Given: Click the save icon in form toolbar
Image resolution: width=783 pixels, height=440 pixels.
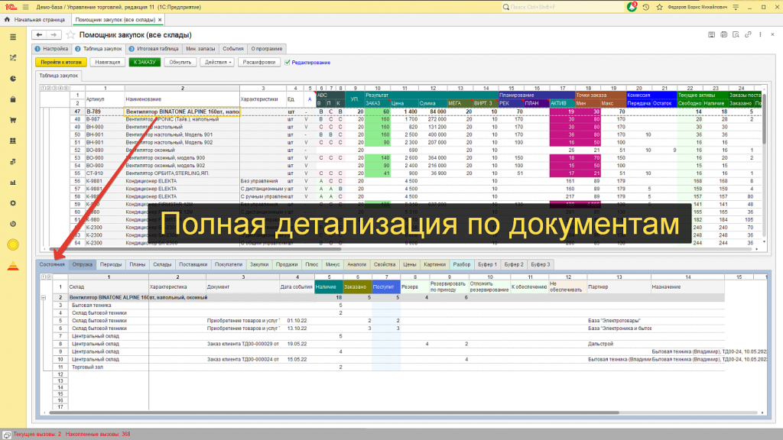Looking at the screenshot, I should pyautogui.click(x=711, y=34).
